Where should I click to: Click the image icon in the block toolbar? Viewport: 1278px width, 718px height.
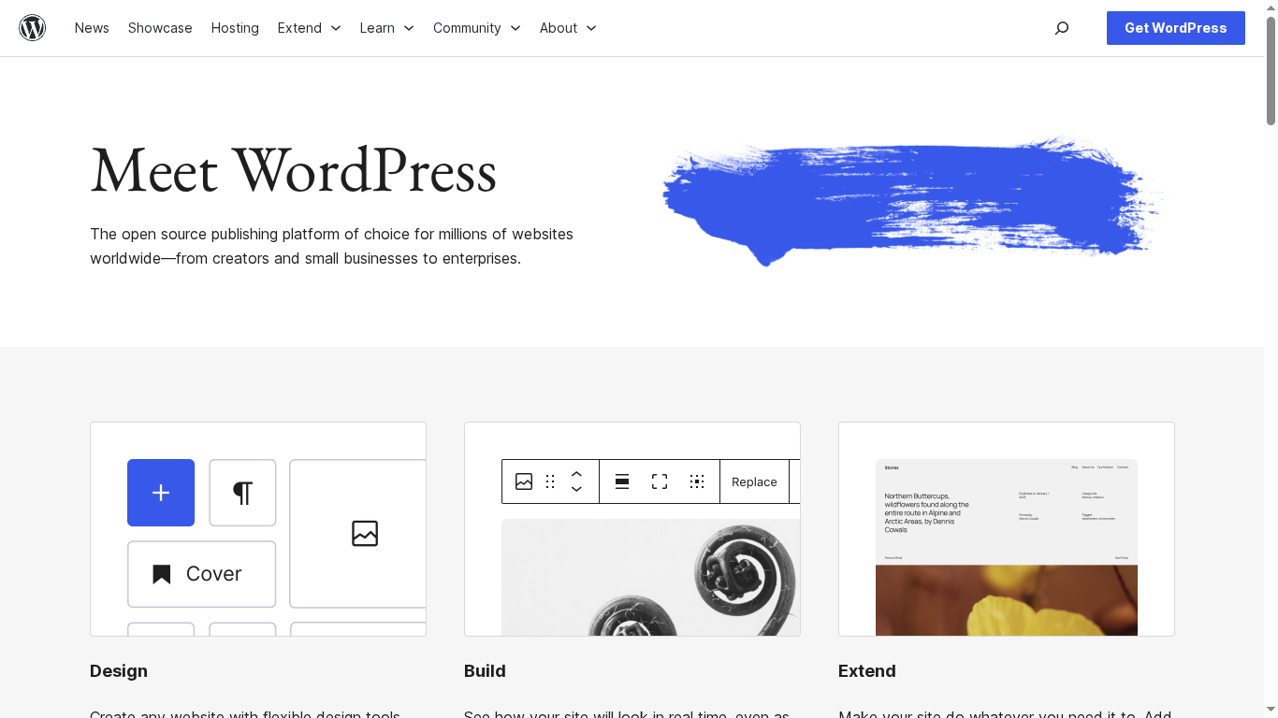click(525, 481)
